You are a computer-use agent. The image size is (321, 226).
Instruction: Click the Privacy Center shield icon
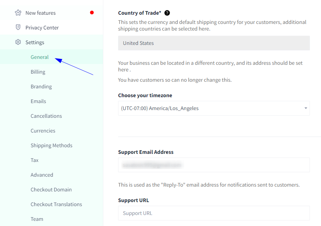pyautogui.click(x=18, y=27)
